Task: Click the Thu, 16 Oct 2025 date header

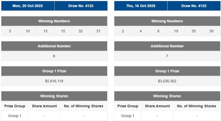Action: (x=141, y=6)
